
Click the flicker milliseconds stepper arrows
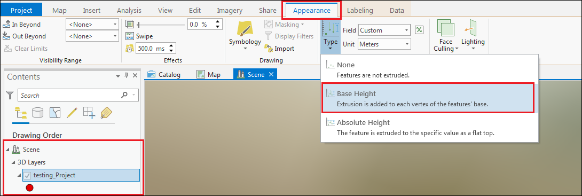tap(171, 48)
